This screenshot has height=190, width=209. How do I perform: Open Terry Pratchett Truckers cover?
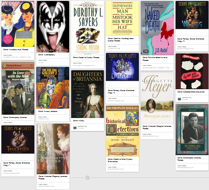pyautogui.click(x=18, y=139)
